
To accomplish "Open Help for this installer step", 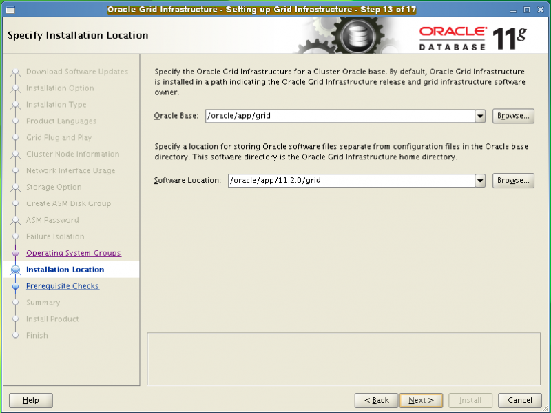I will click(x=30, y=400).
